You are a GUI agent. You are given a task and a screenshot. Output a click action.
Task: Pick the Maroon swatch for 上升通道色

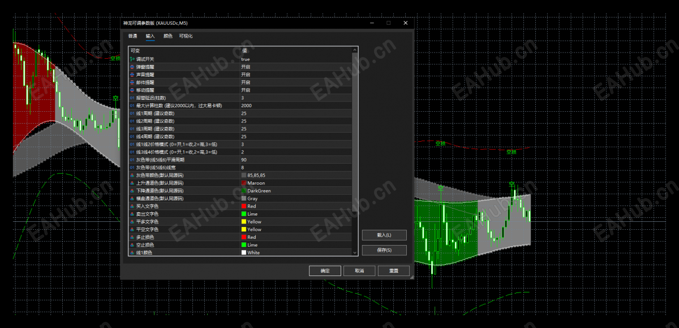[x=244, y=183]
